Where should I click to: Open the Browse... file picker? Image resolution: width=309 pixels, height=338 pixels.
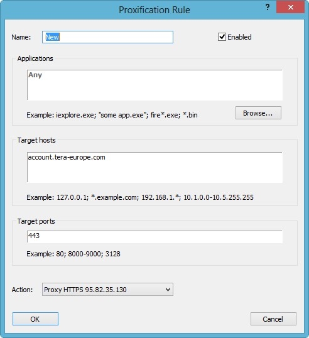click(x=258, y=112)
